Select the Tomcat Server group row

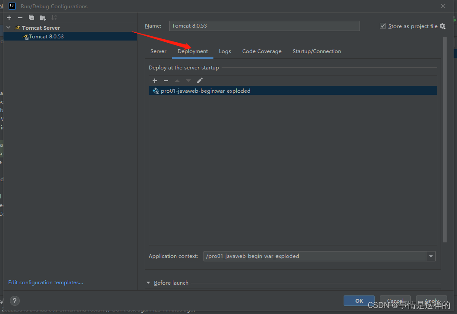click(70, 28)
